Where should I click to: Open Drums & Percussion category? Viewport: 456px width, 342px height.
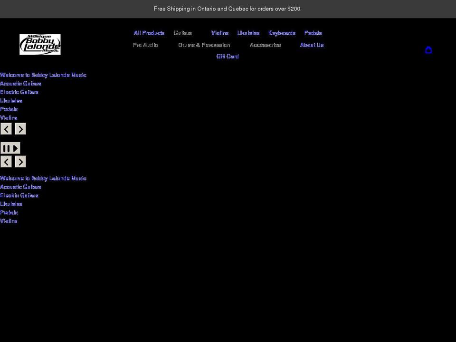[204, 45]
